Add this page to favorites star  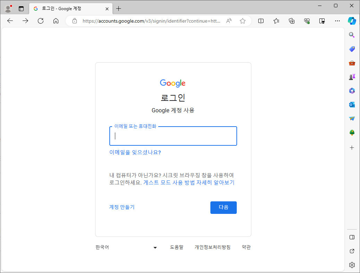(243, 21)
